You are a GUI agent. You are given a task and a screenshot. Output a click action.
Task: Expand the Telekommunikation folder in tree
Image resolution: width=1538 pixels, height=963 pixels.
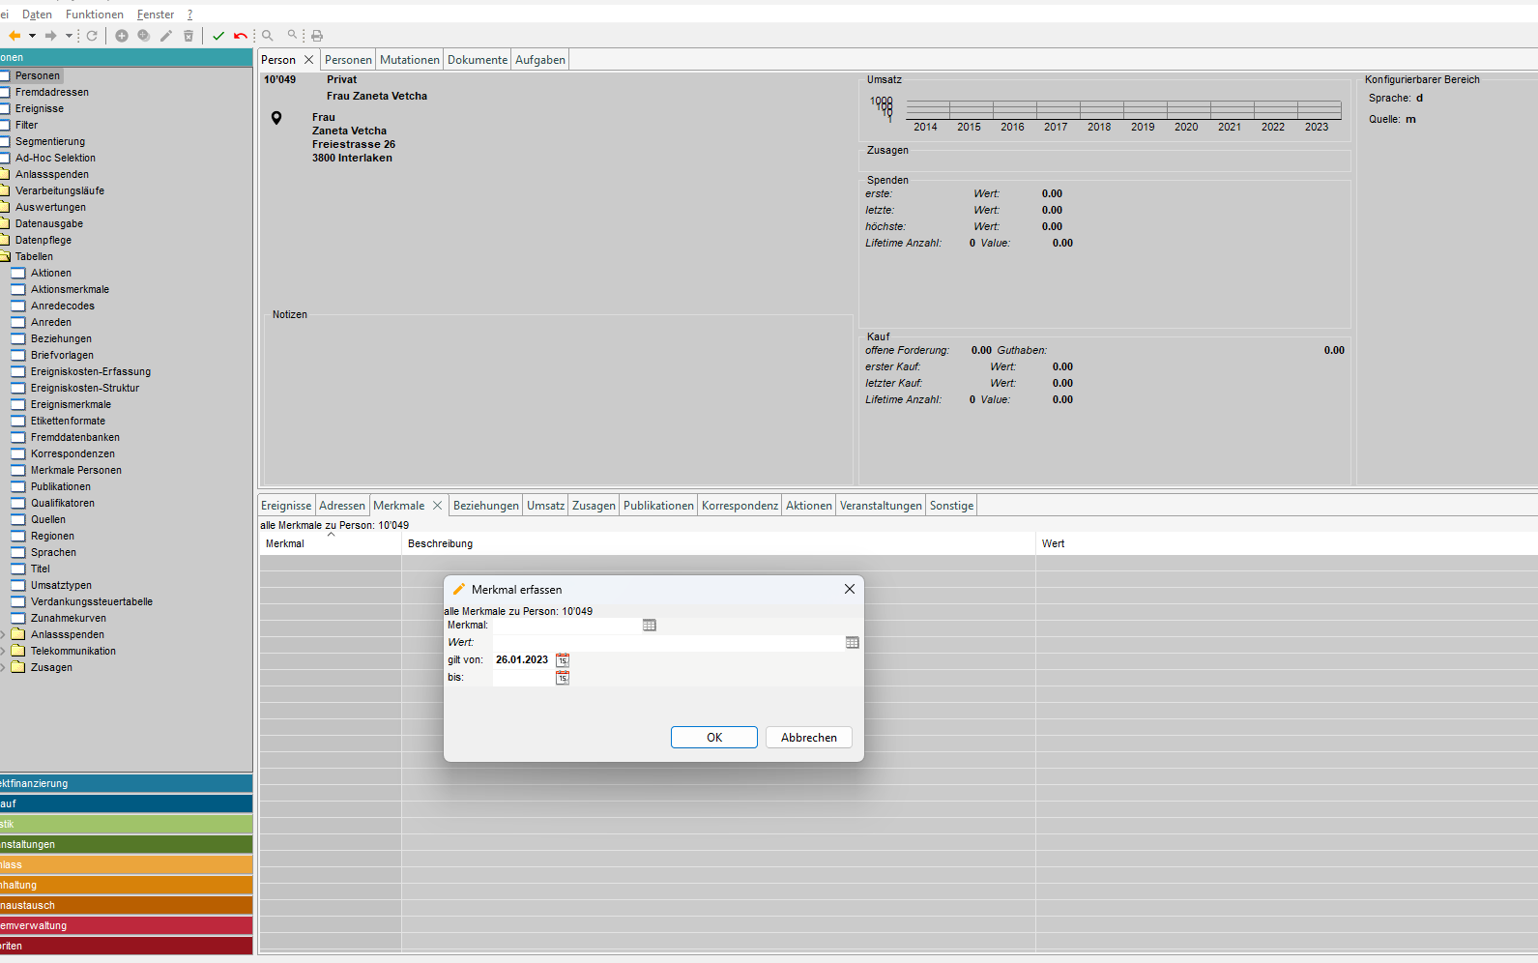click(3, 652)
